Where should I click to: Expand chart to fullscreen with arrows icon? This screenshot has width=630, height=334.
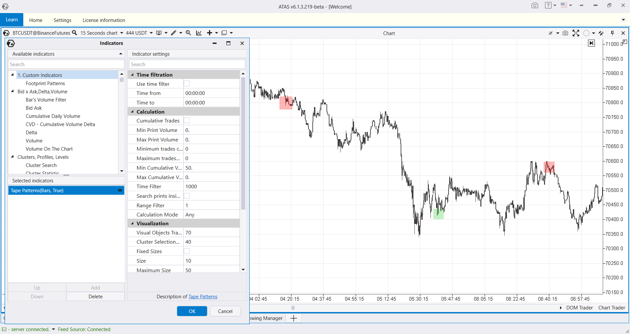click(576, 33)
